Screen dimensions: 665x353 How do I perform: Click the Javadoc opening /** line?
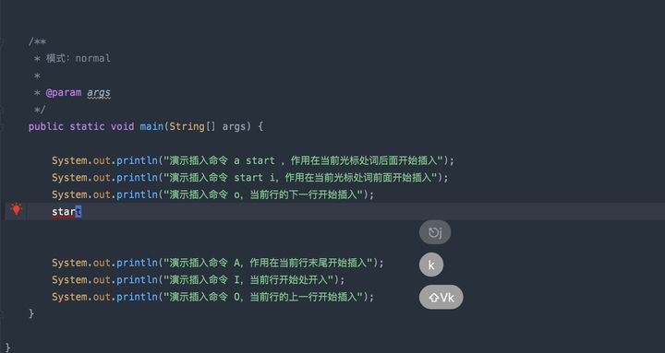[x=37, y=41]
